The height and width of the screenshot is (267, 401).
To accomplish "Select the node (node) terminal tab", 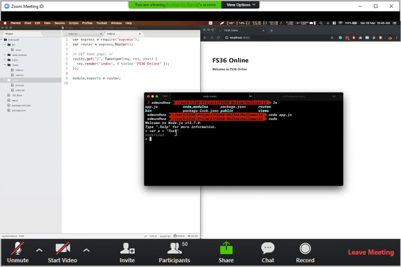I will coord(212,96).
